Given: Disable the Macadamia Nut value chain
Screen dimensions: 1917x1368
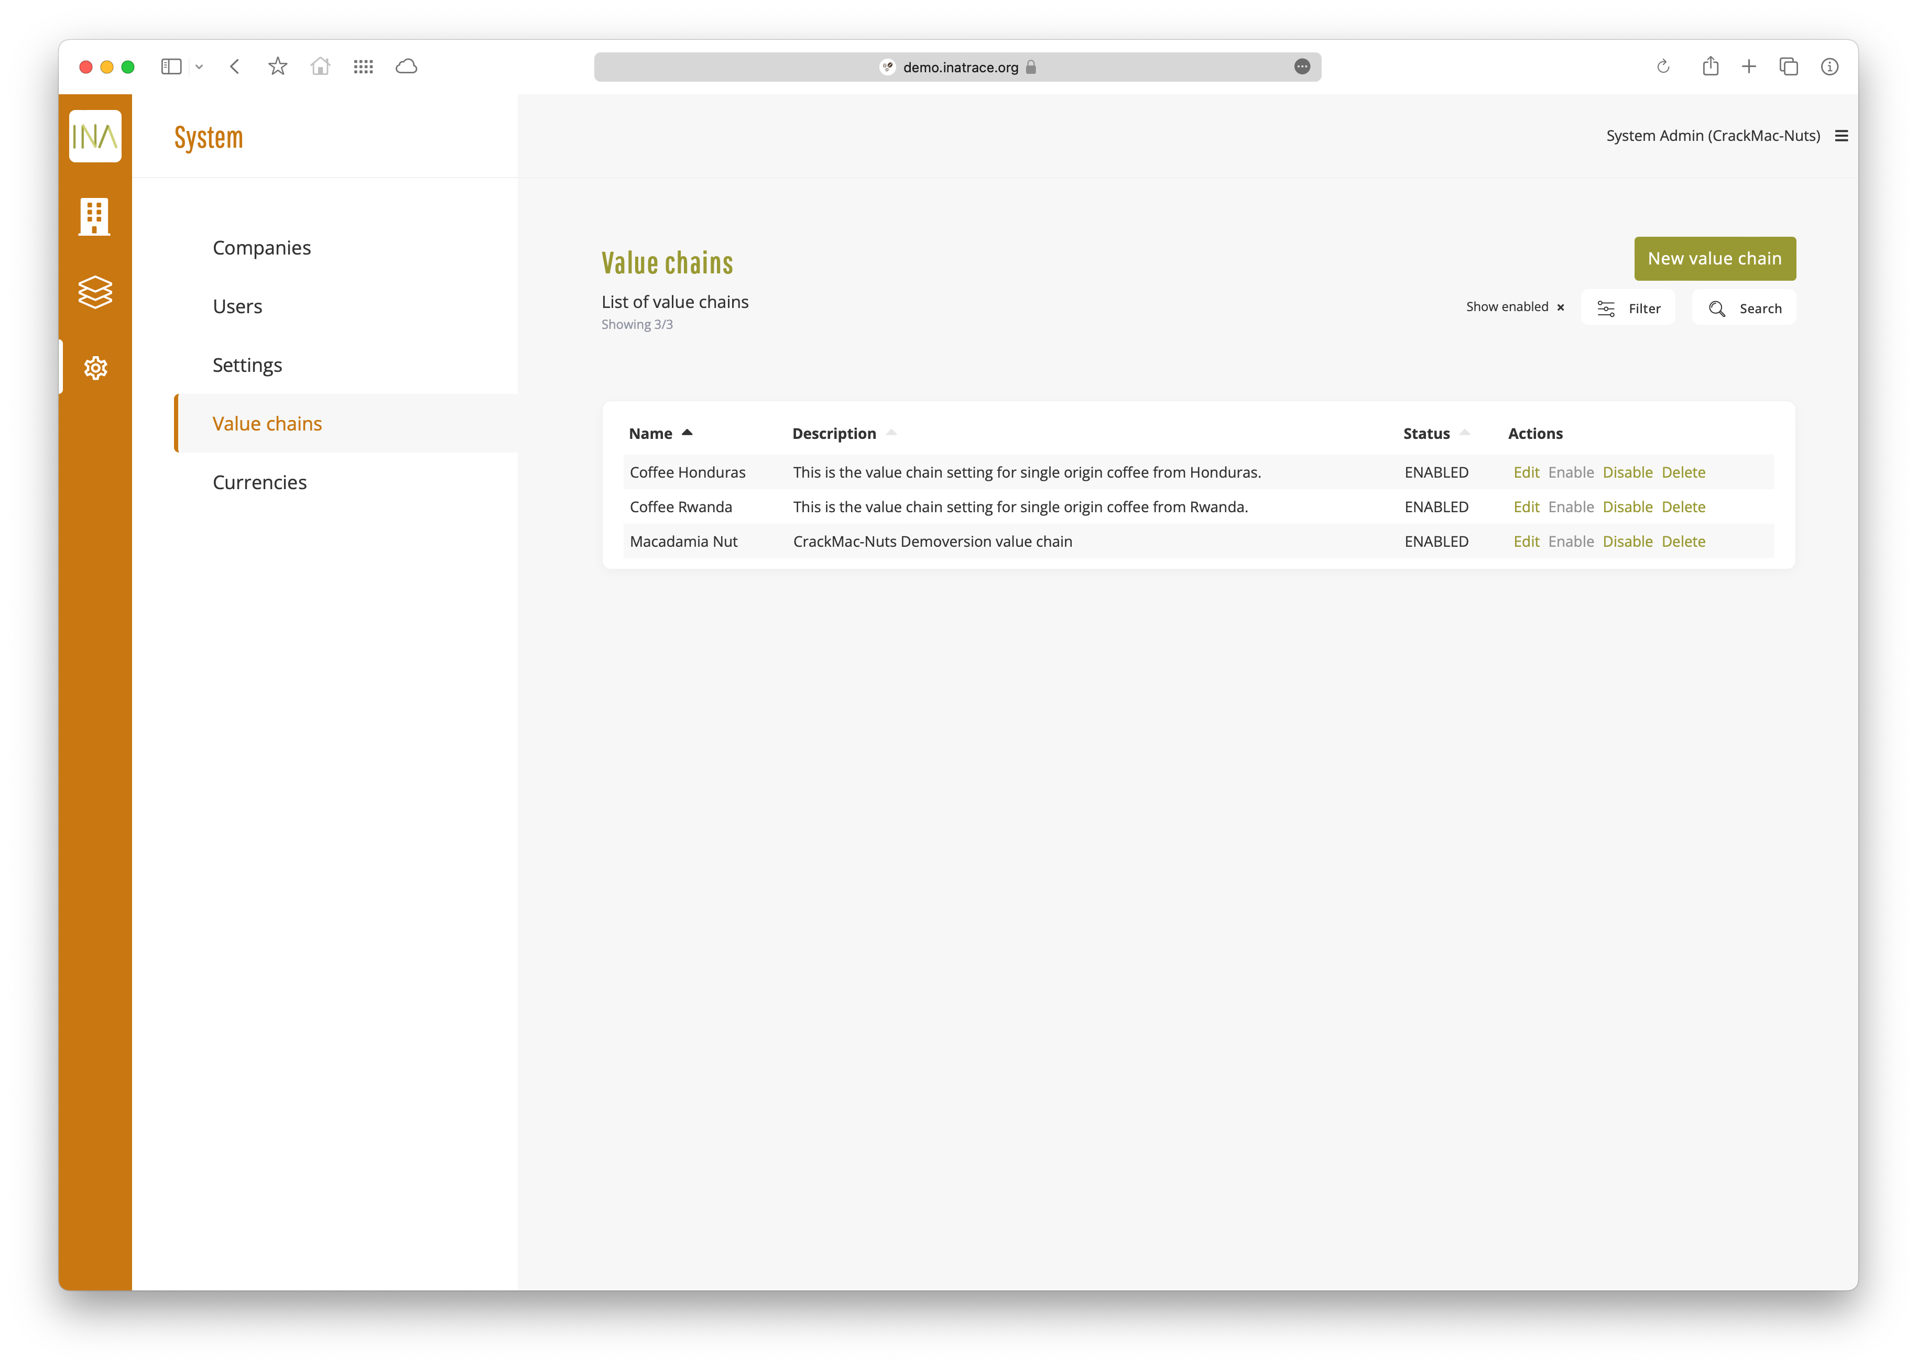Looking at the screenshot, I should pyautogui.click(x=1627, y=542).
